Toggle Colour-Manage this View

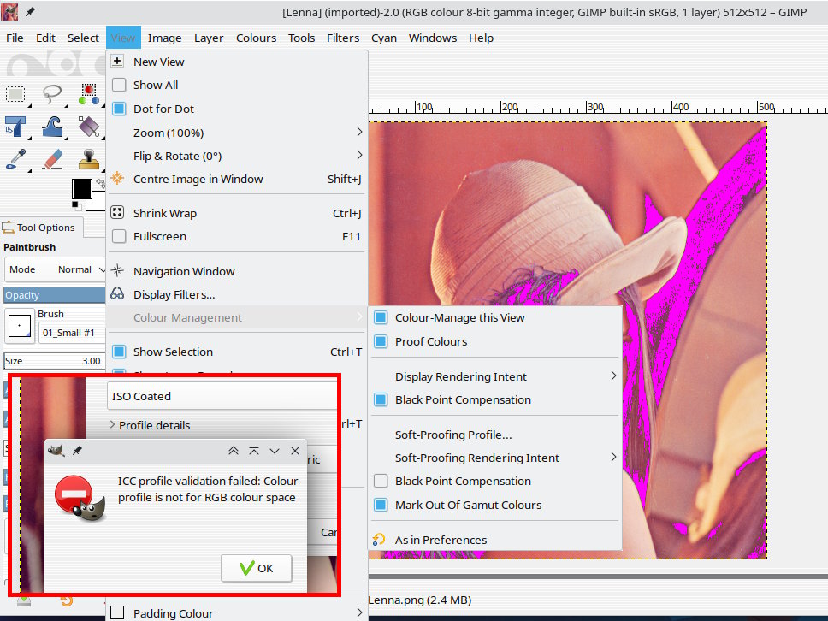[x=381, y=317]
